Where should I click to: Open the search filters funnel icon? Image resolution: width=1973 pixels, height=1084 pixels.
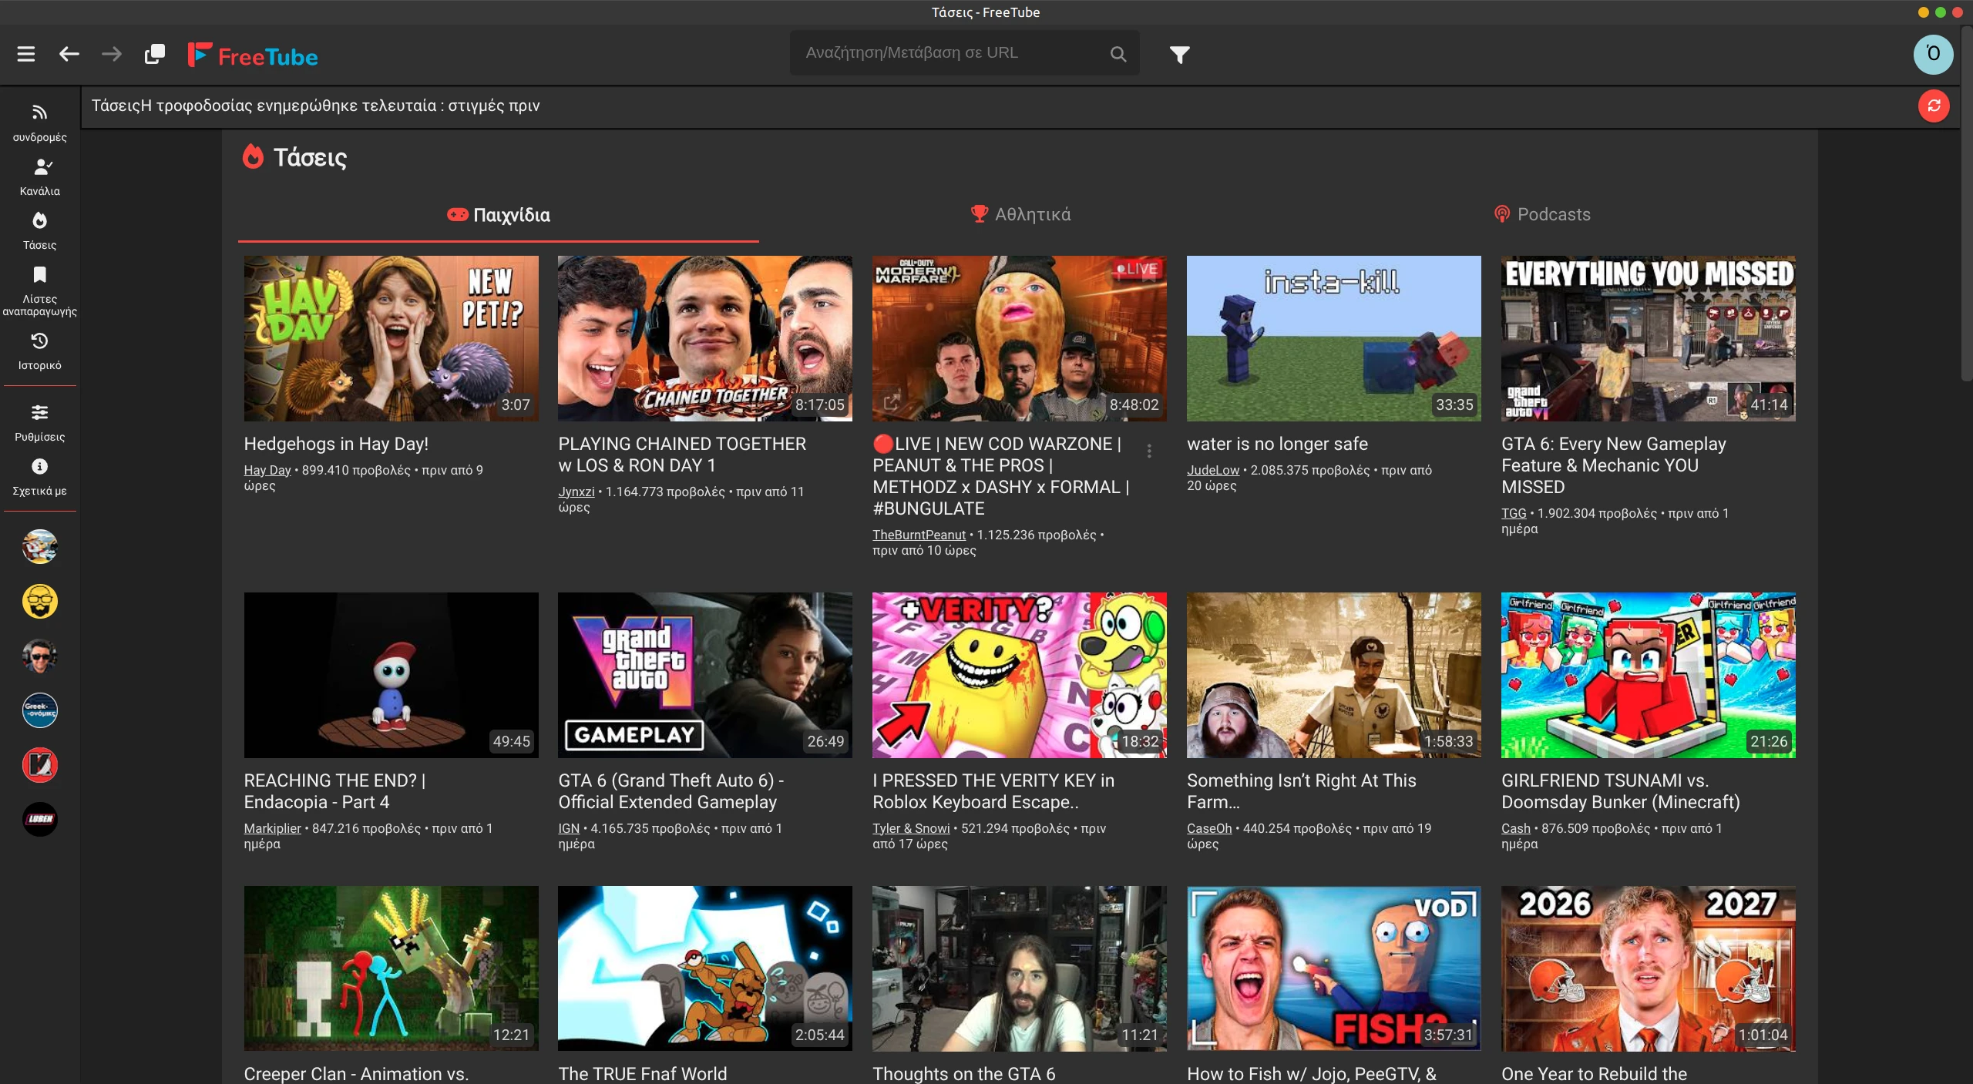[x=1179, y=54]
